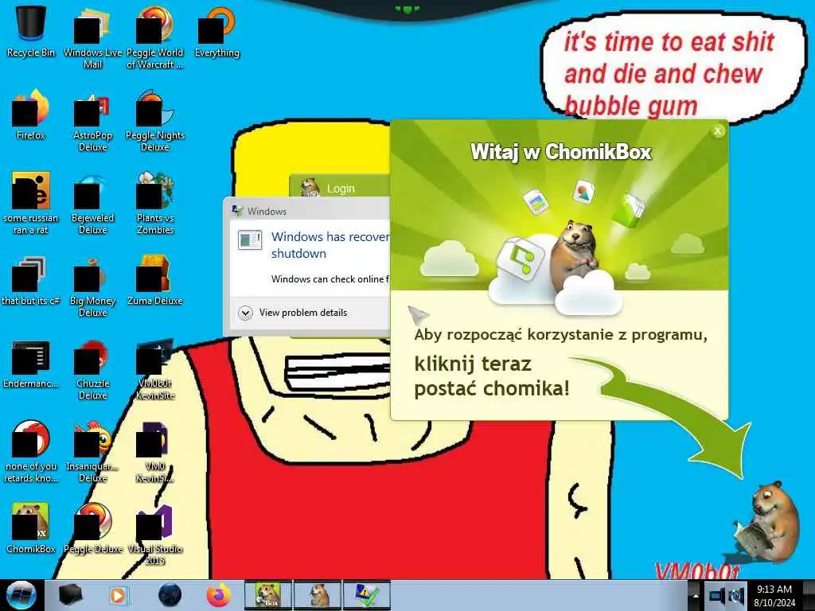Select the 'some russian ran a rat' icon
Image resolution: width=815 pixels, height=611 pixels.
[31, 203]
